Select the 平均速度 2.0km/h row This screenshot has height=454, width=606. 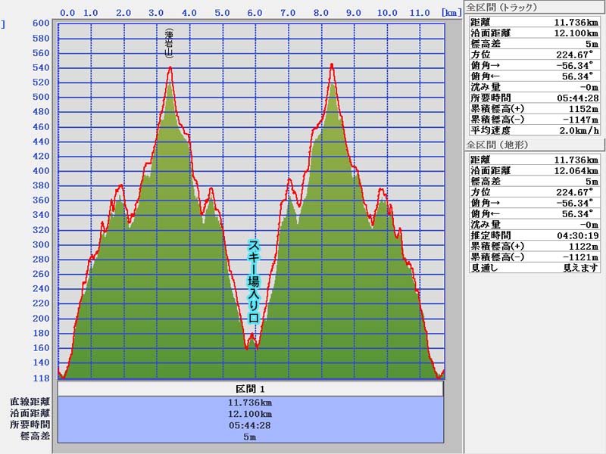pyautogui.click(x=535, y=130)
